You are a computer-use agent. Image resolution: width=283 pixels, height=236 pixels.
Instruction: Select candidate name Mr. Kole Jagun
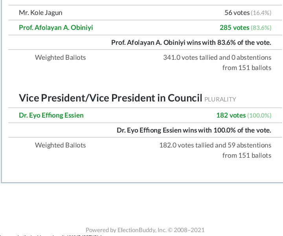[40, 13]
